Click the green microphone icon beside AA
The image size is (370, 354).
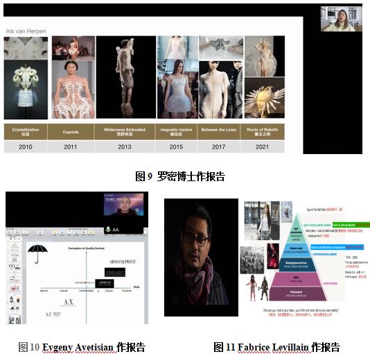tap(108, 229)
